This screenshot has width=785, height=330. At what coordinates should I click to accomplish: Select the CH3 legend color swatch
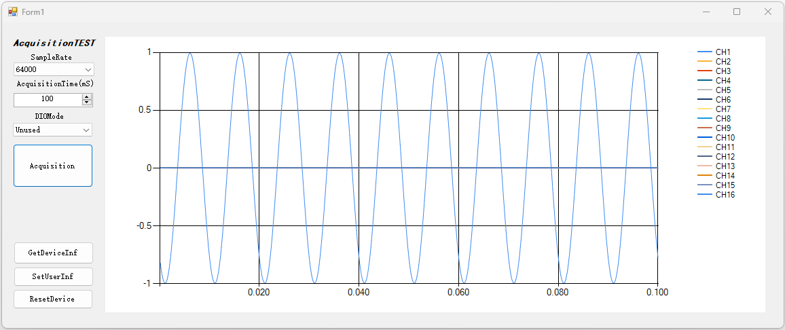[x=705, y=71]
